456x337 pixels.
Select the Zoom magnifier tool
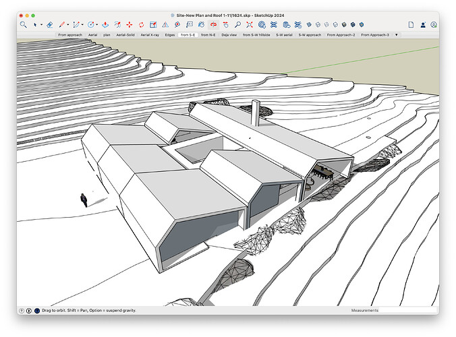point(237,25)
